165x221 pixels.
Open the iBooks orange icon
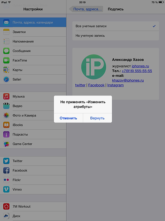coord(6,125)
